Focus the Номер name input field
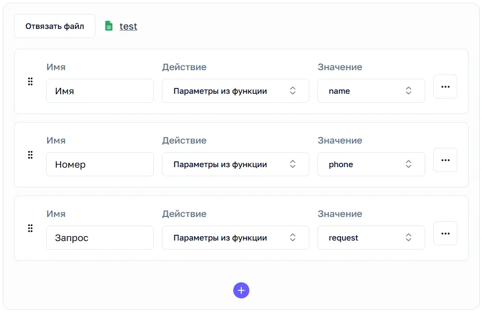This screenshot has height=315, width=482. 100,164
